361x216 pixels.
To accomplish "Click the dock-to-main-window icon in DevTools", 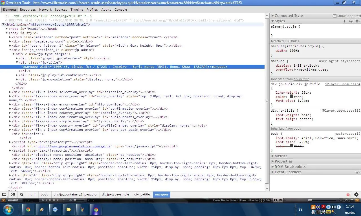I will pos(4,194).
